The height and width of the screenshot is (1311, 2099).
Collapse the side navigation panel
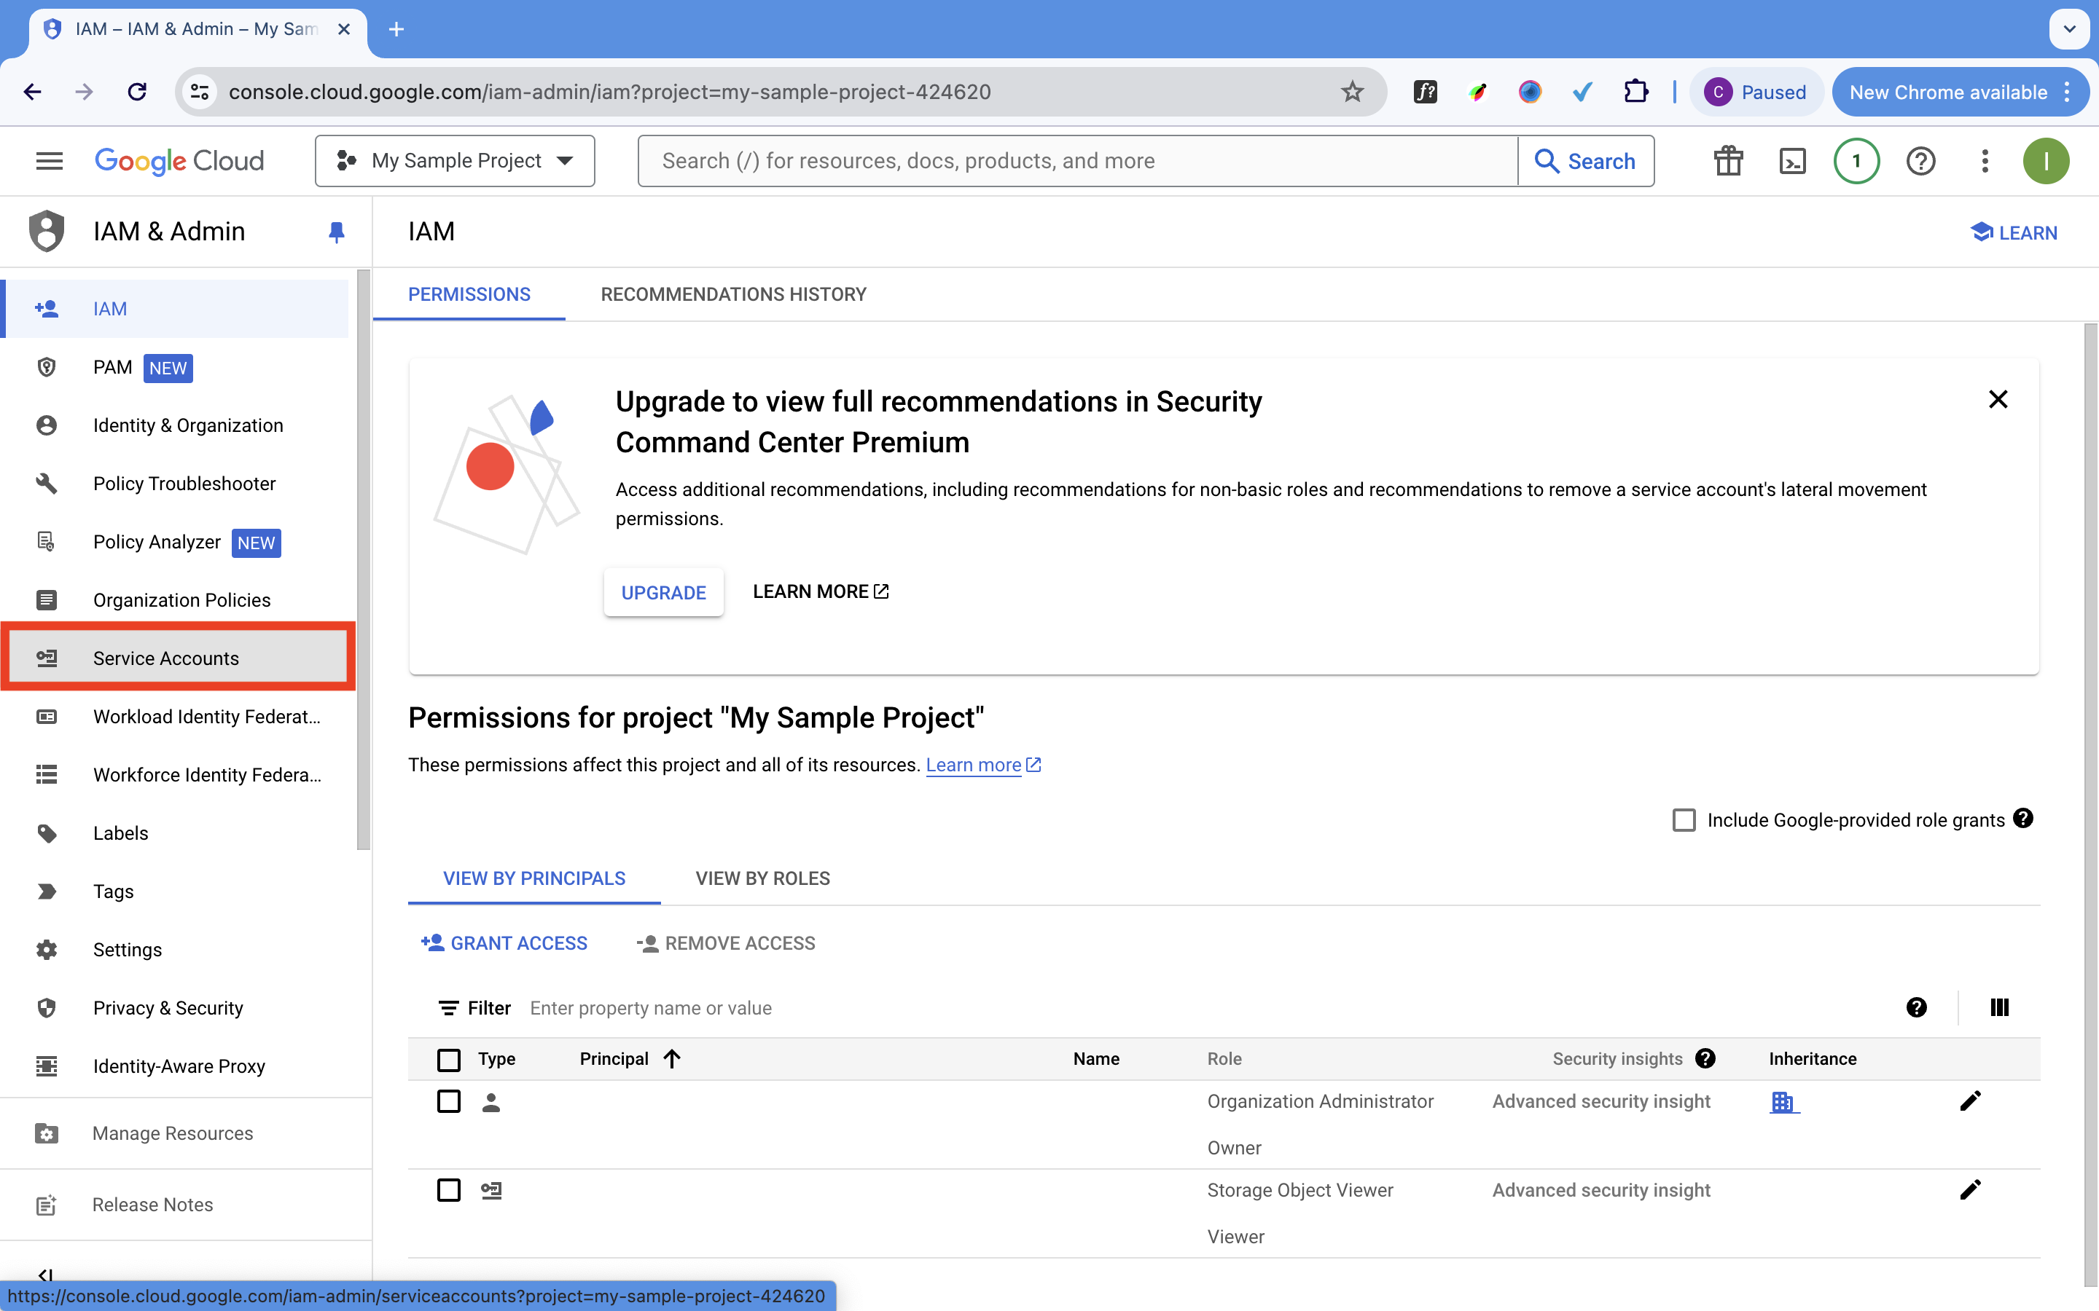[x=46, y=1275]
